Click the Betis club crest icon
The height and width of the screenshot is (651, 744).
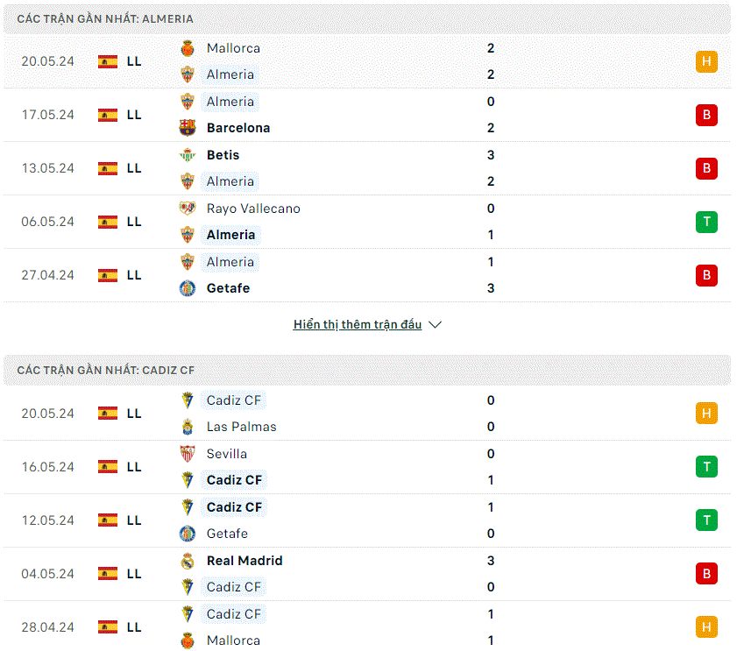pos(188,155)
